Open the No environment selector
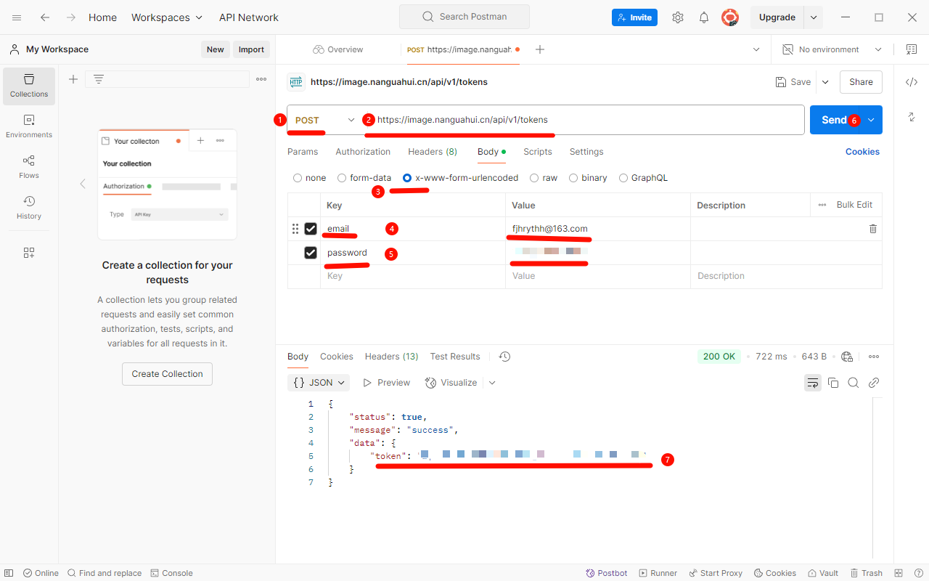 pos(832,49)
